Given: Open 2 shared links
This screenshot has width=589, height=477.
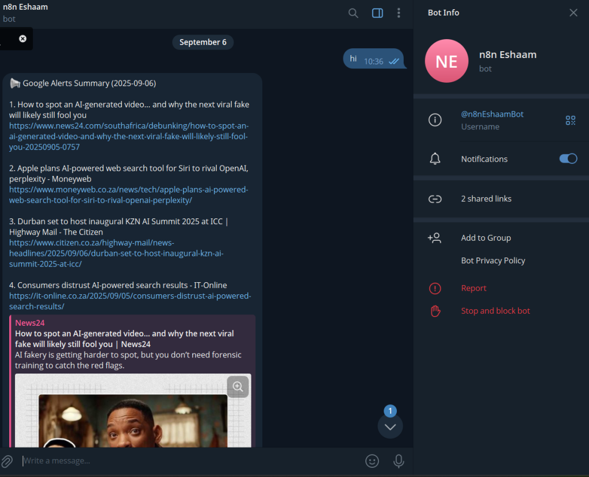Looking at the screenshot, I should tap(486, 199).
